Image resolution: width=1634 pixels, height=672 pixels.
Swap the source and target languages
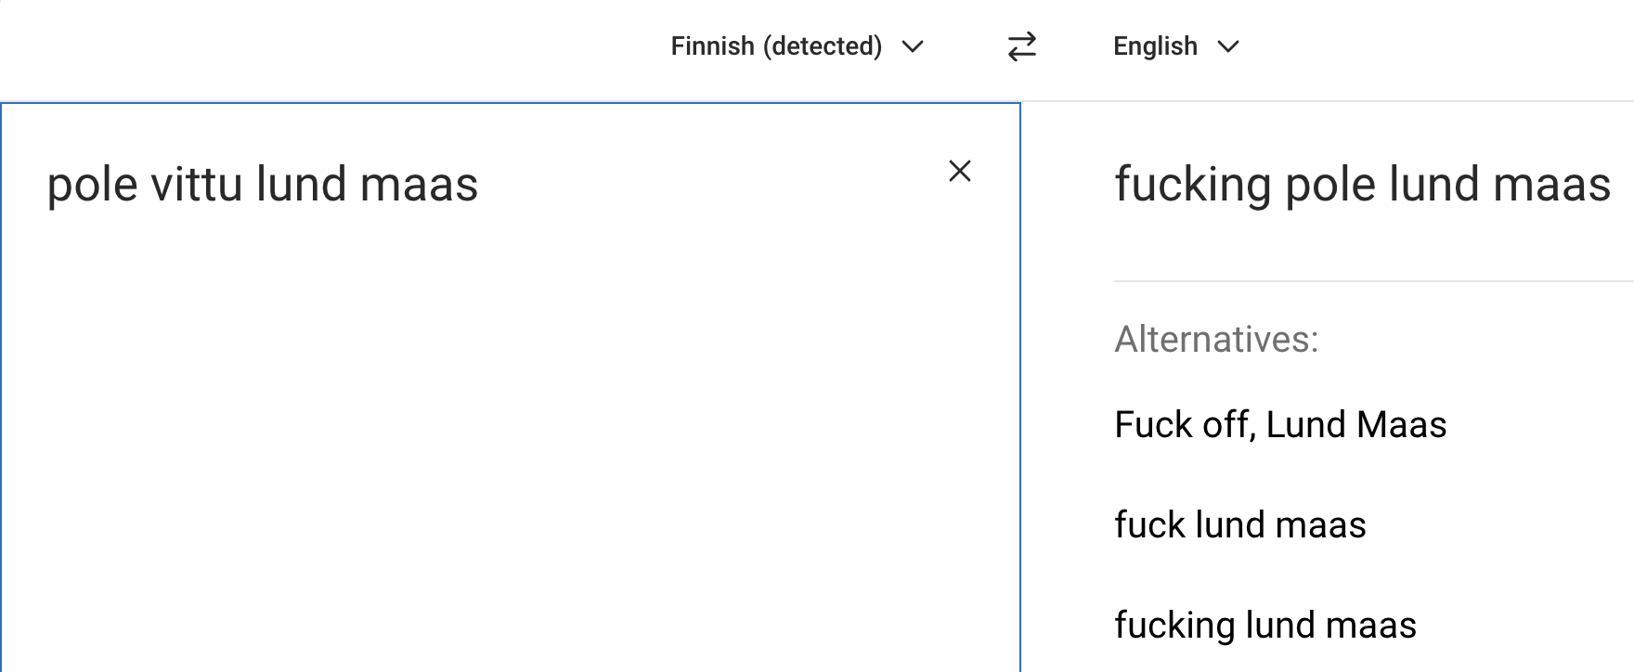tap(1021, 46)
